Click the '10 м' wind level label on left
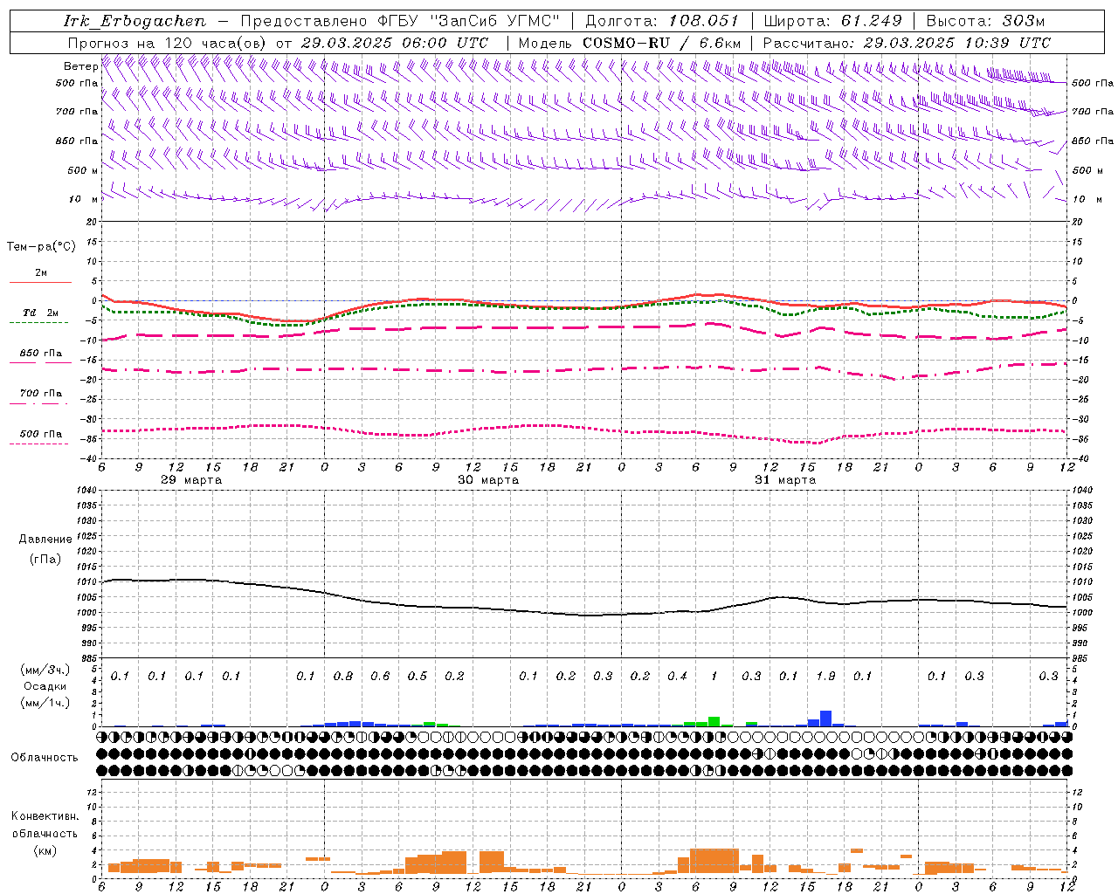1118x894 pixels. [84, 199]
